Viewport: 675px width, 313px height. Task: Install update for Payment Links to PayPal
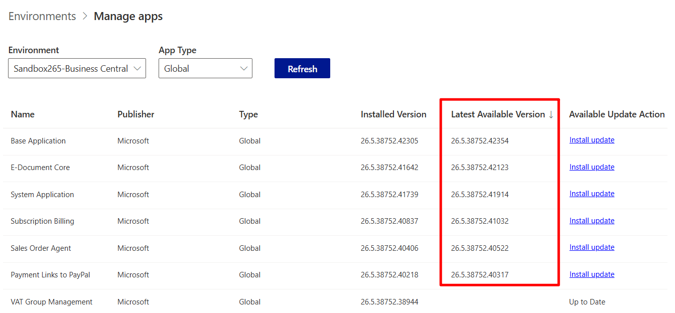[x=592, y=274]
